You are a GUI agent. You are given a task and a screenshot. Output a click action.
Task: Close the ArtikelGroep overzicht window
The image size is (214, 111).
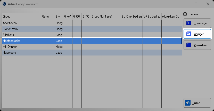208,4
